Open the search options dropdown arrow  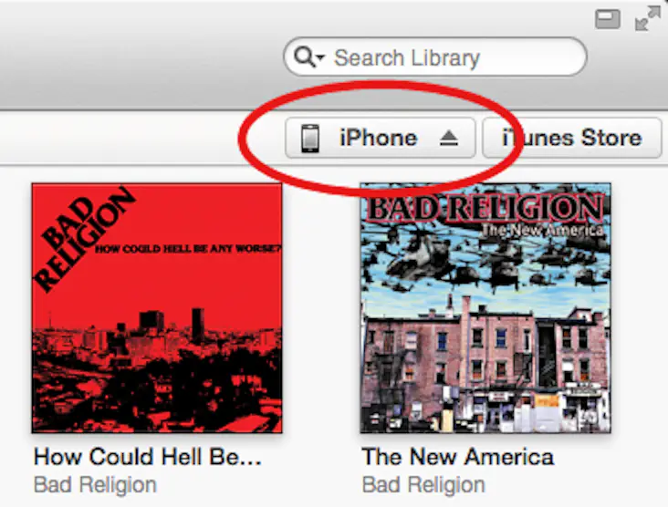pos(321,57)
